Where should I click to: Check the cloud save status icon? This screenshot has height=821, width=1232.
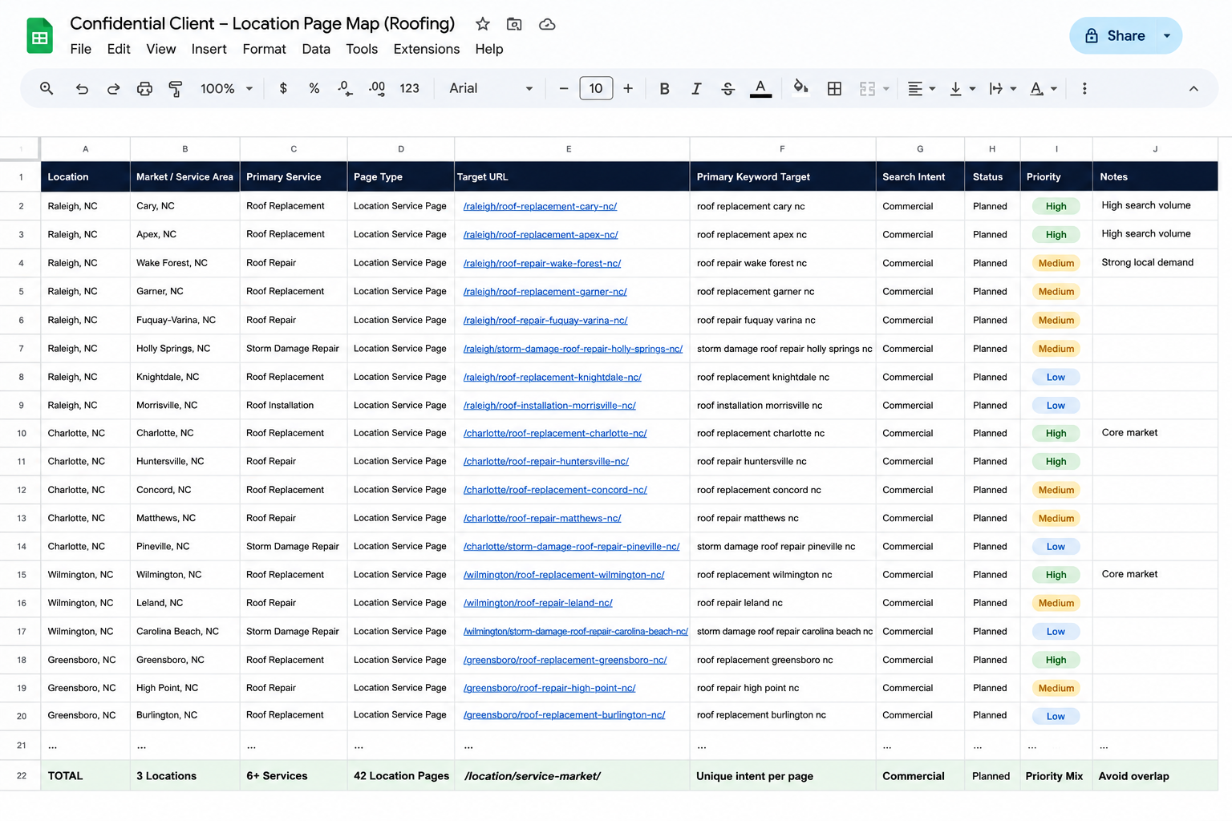(x=547, y=24)
